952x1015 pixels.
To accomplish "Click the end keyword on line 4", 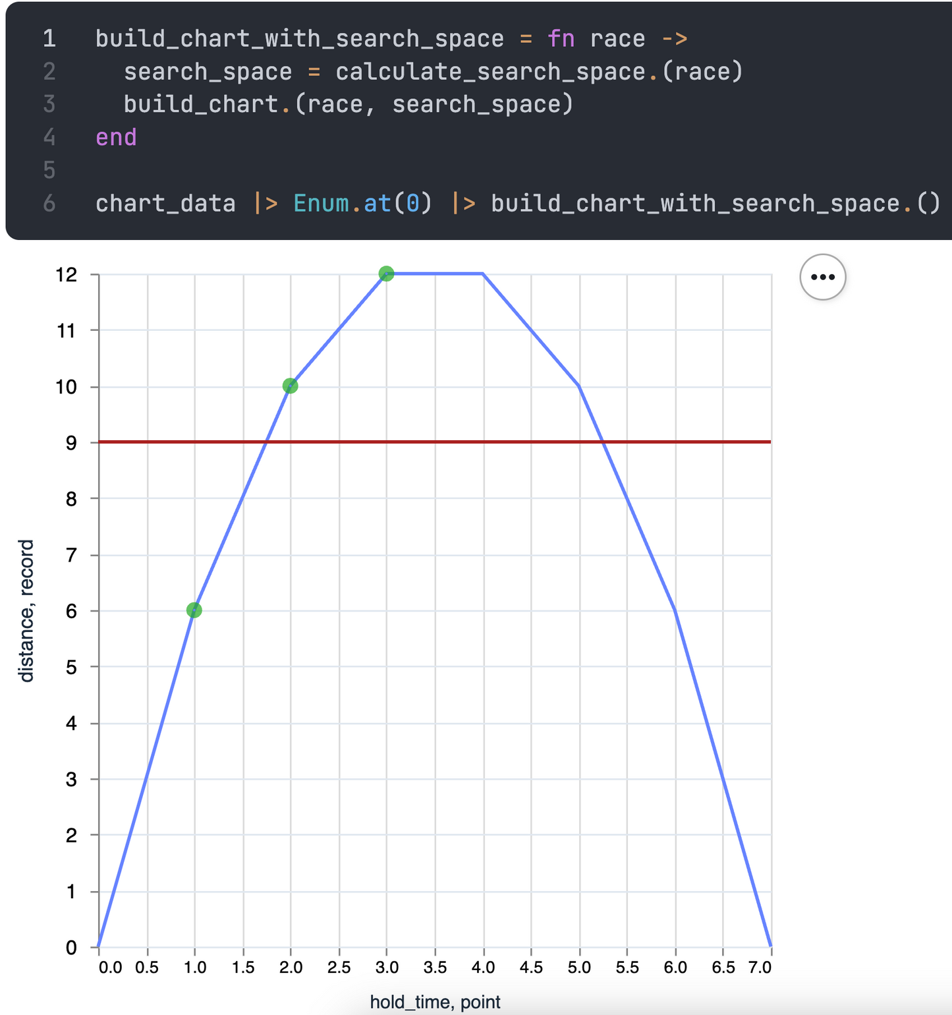I will [116, 138].
